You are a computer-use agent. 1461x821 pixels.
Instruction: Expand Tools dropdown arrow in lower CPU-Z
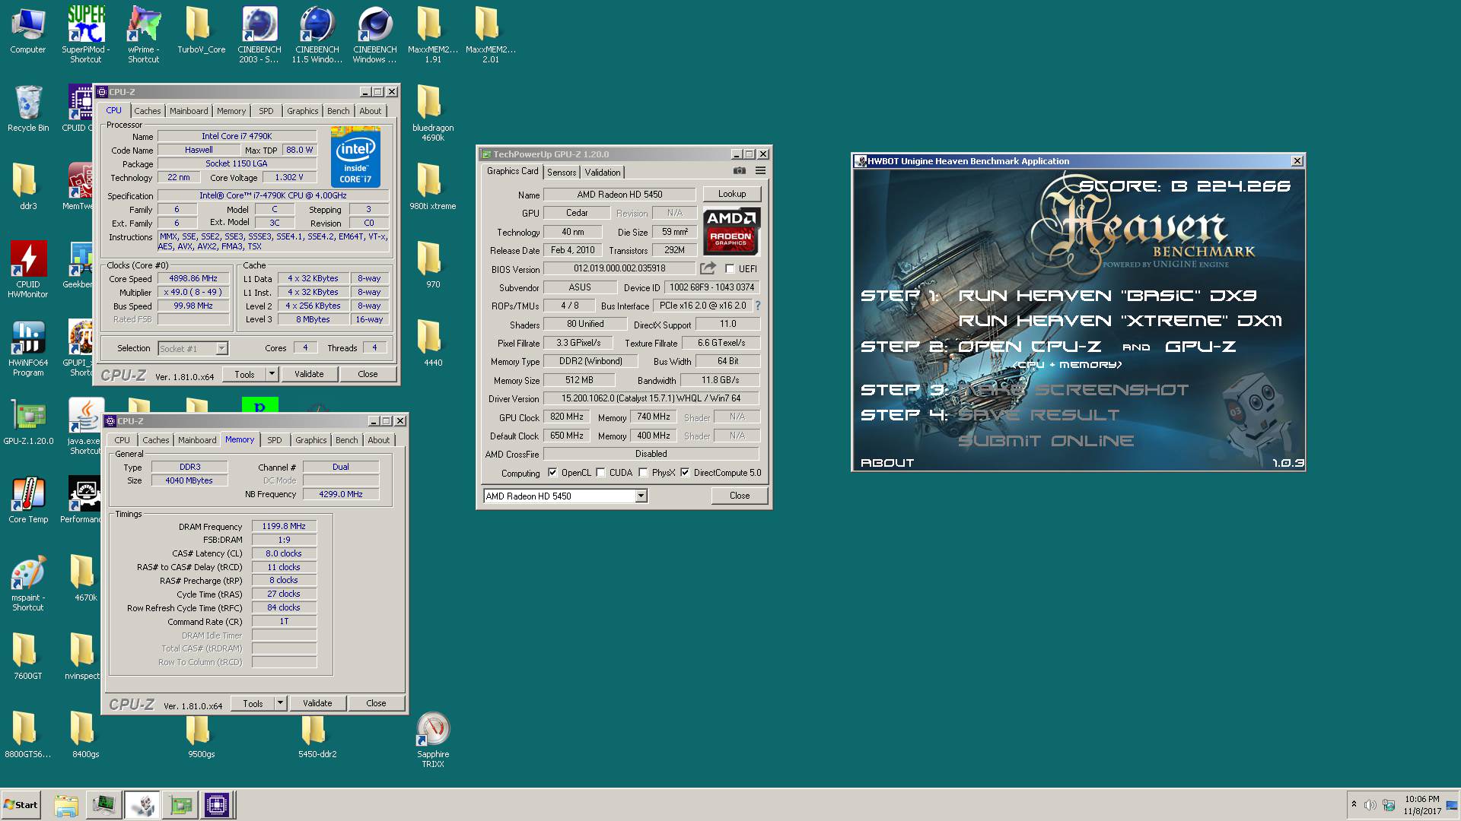(x=280, y=703)
